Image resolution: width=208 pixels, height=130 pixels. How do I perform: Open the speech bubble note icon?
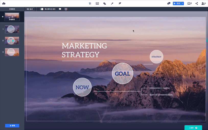pyautogui.click(x=60, y=9)
